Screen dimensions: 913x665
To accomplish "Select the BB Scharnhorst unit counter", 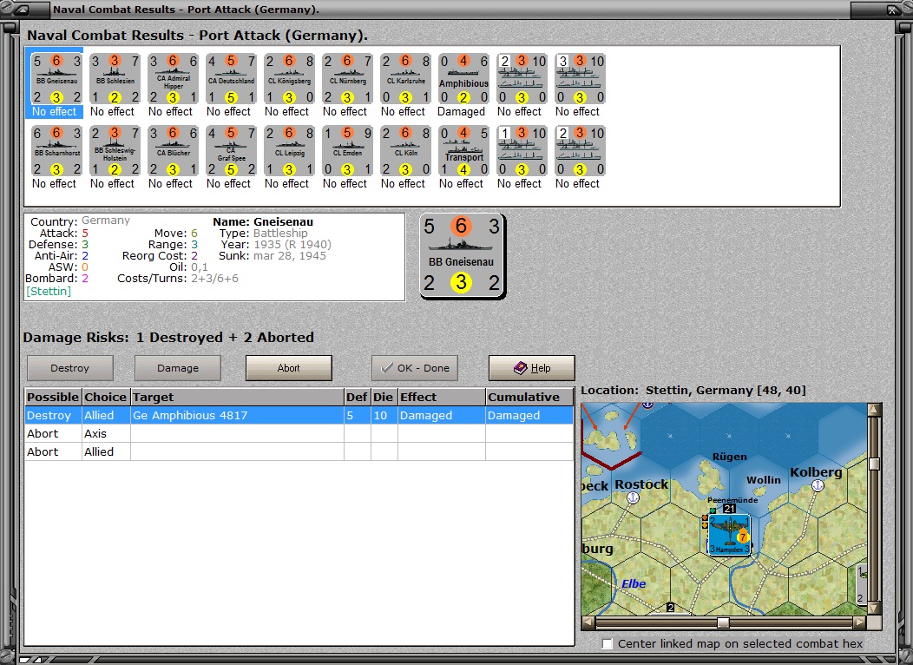I will click(x=56, y=151).
